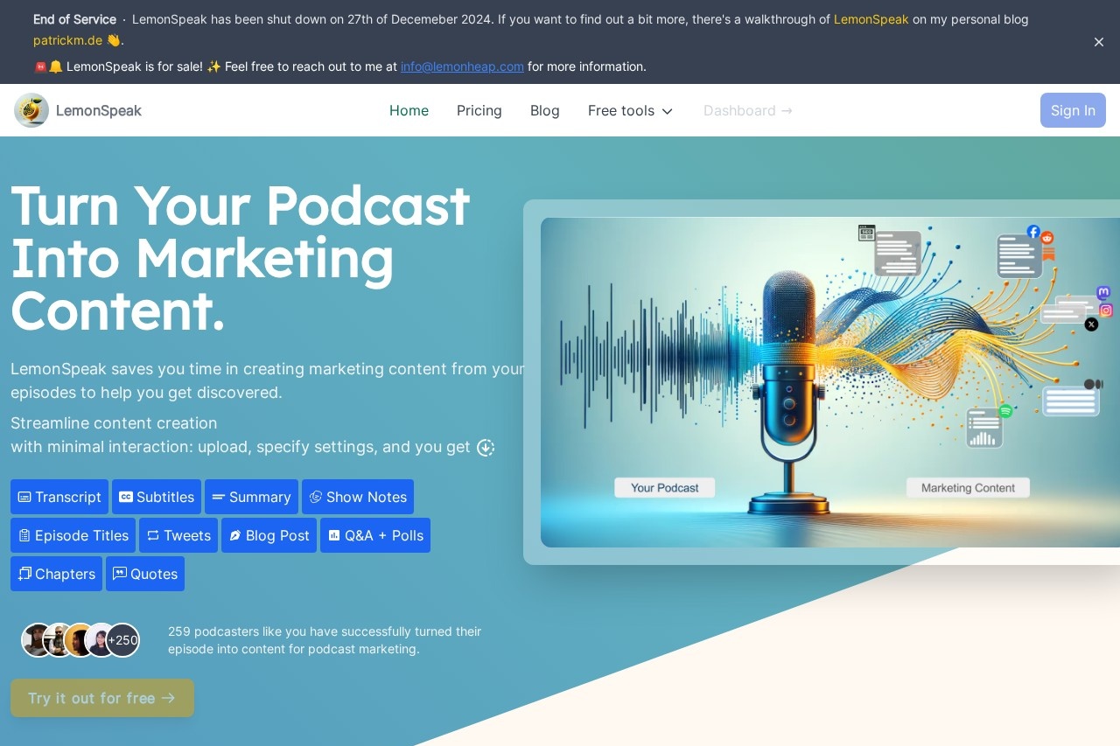Click the Transcript feature tag
Image resolution: width=1120 pixels, height=746 pixels.
(x=59, y=497)
